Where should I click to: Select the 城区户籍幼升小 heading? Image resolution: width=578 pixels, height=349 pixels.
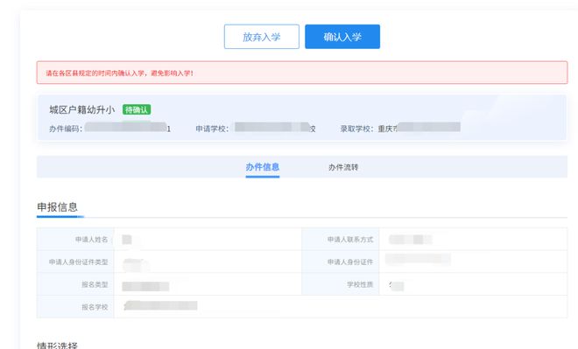coord(81,109)
